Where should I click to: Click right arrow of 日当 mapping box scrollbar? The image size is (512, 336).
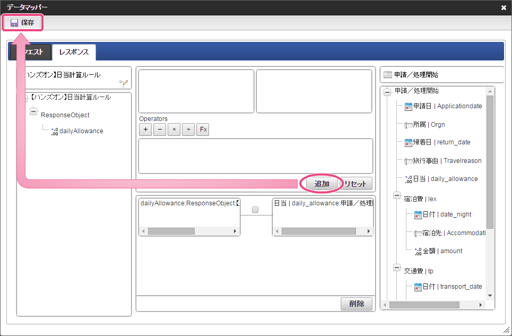[369, 231]
